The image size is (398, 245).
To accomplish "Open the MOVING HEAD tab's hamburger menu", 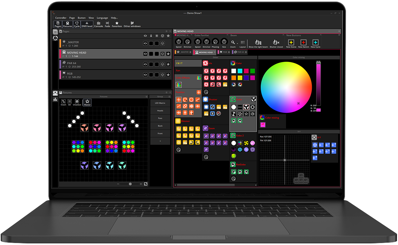I will click(214, 52).
